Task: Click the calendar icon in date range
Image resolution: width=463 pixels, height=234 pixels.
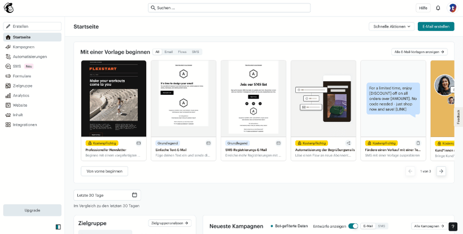Action: [134, 195]
